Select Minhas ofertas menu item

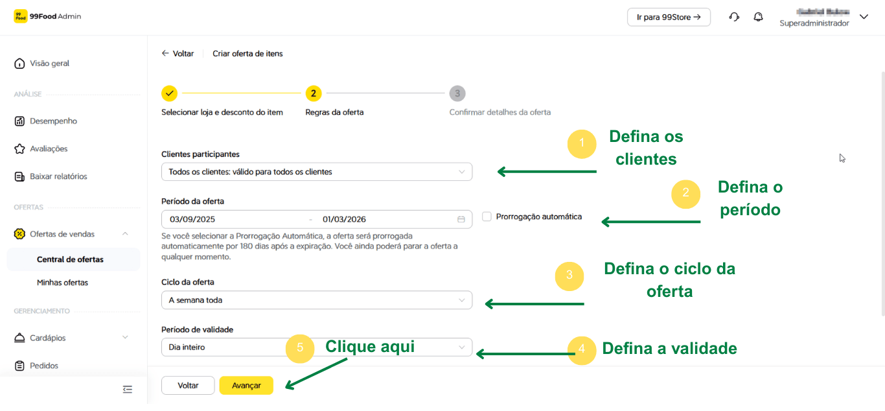62,283
